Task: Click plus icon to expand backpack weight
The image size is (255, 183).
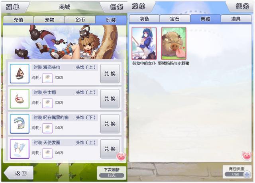Action: [x=247, y=175]
